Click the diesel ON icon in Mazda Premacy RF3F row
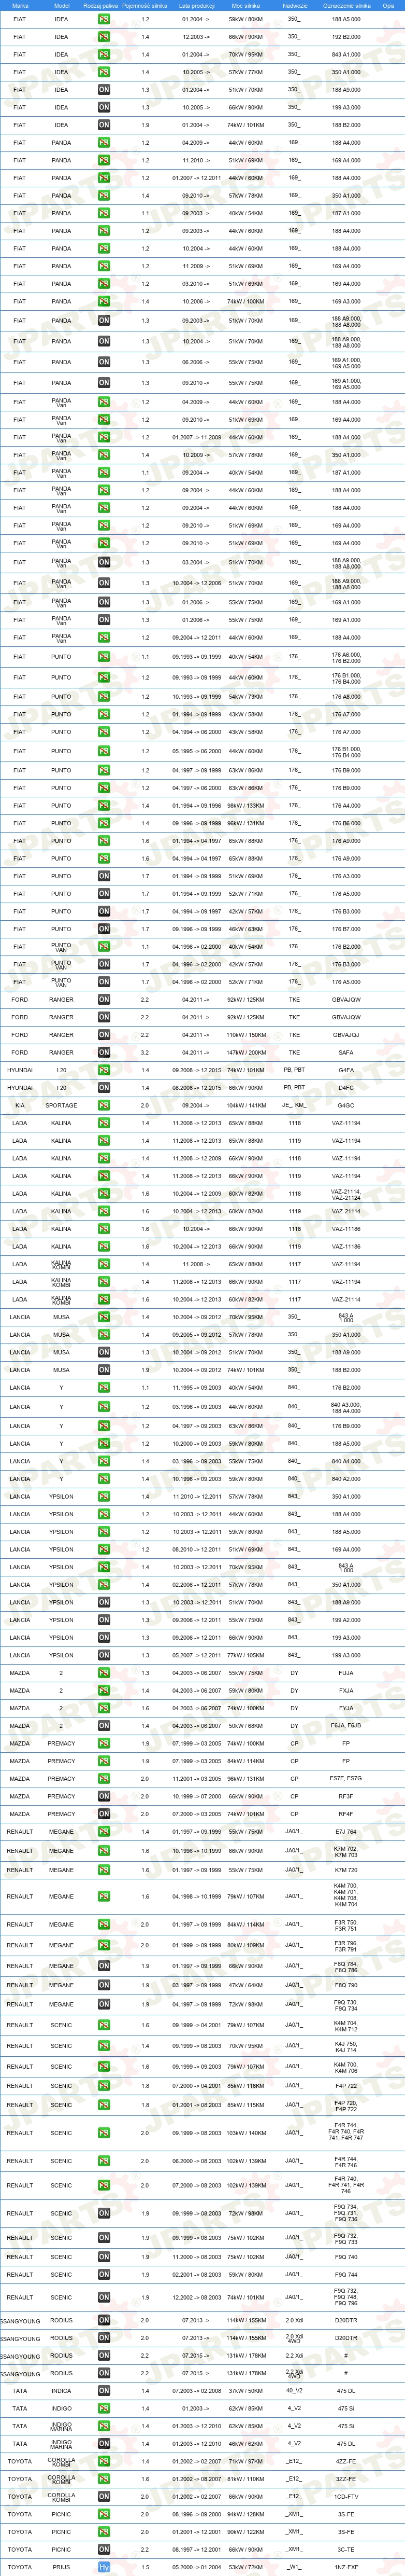 click(x=104, y=1796)
